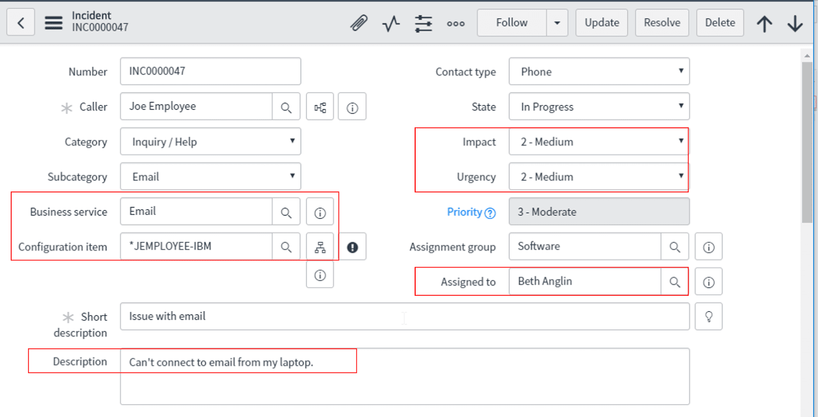Viewport: 818px width, 417px height.
Task: Open the Impact dropdown
Action: [599, 142]
